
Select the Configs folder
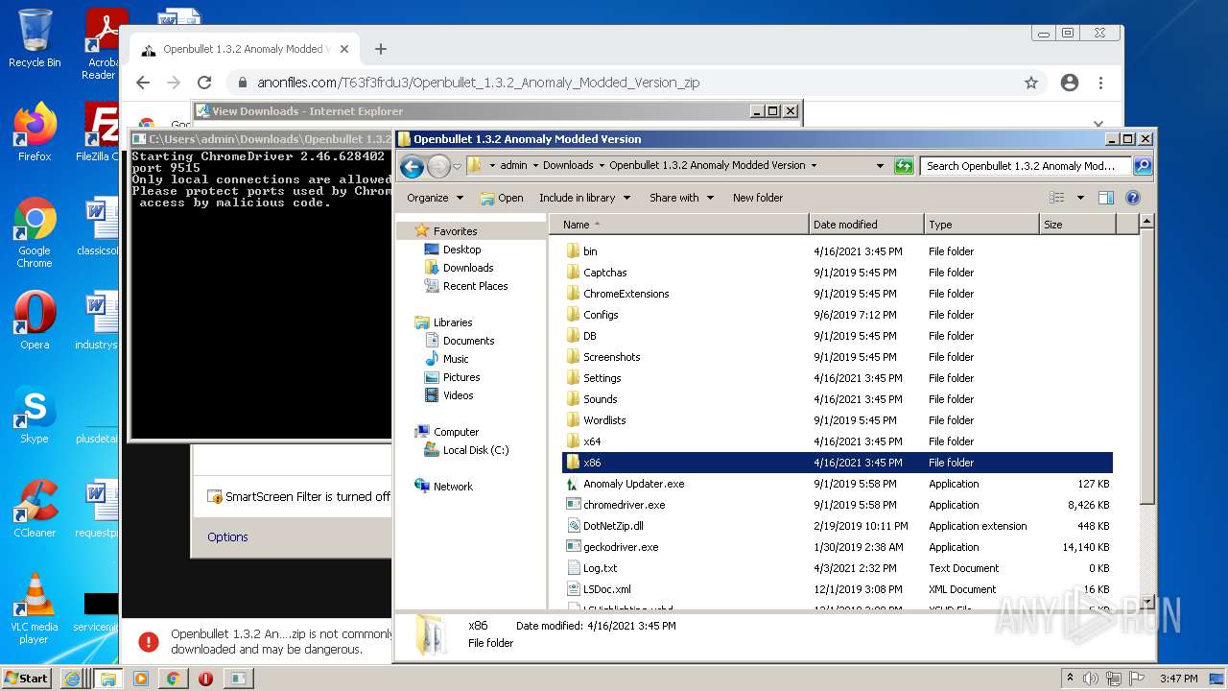(x=601, y=315)
